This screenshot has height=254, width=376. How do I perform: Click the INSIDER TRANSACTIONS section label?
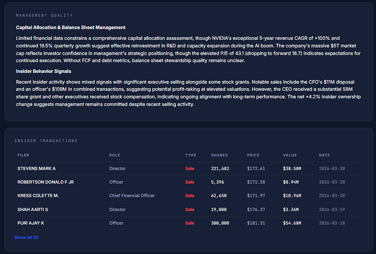[x=46, y=141]
